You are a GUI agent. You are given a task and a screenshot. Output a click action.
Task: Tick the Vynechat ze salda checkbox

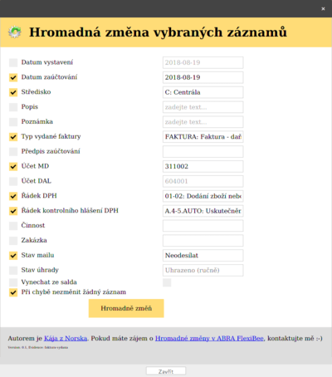13,282
